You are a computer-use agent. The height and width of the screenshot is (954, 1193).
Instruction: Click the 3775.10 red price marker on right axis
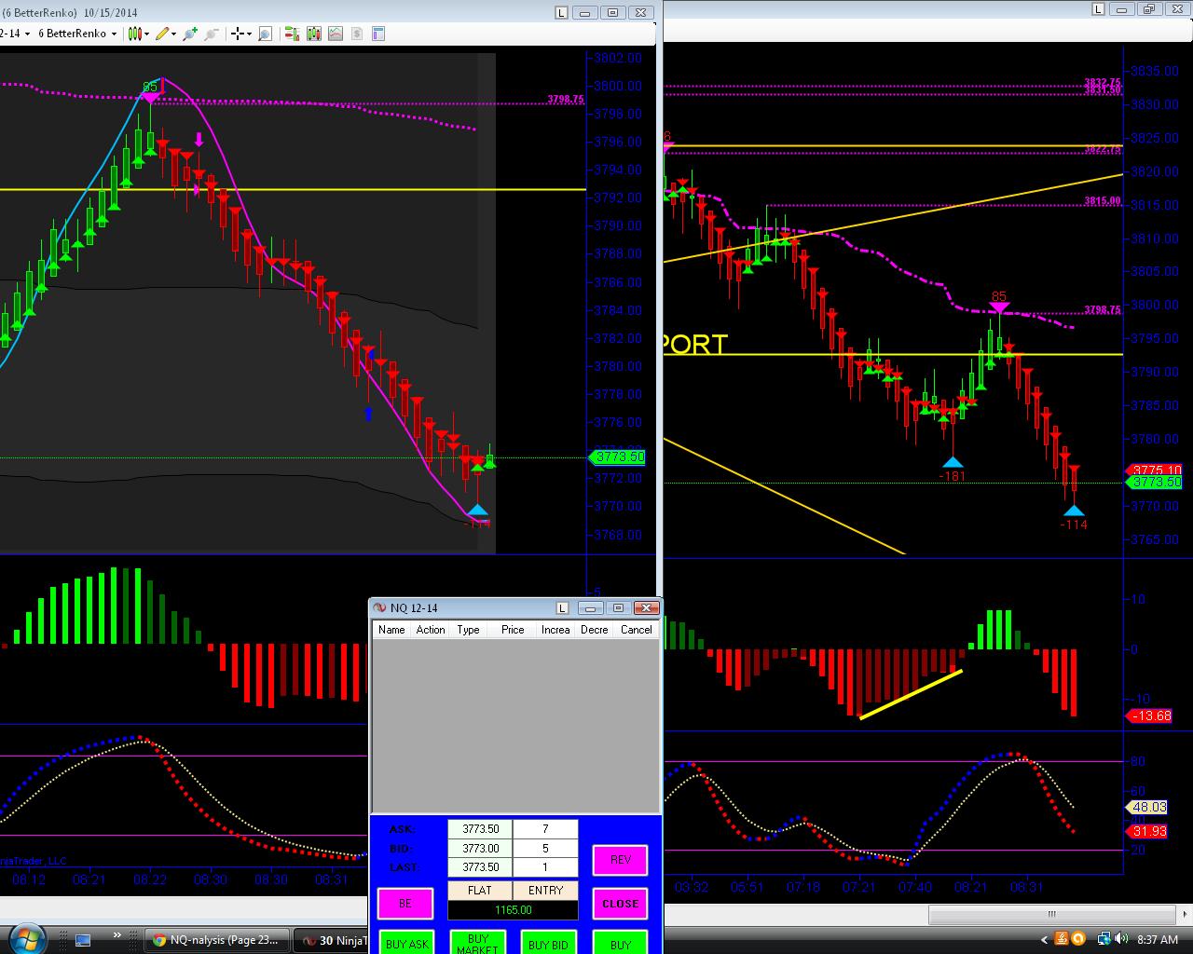pos(1155,470)
